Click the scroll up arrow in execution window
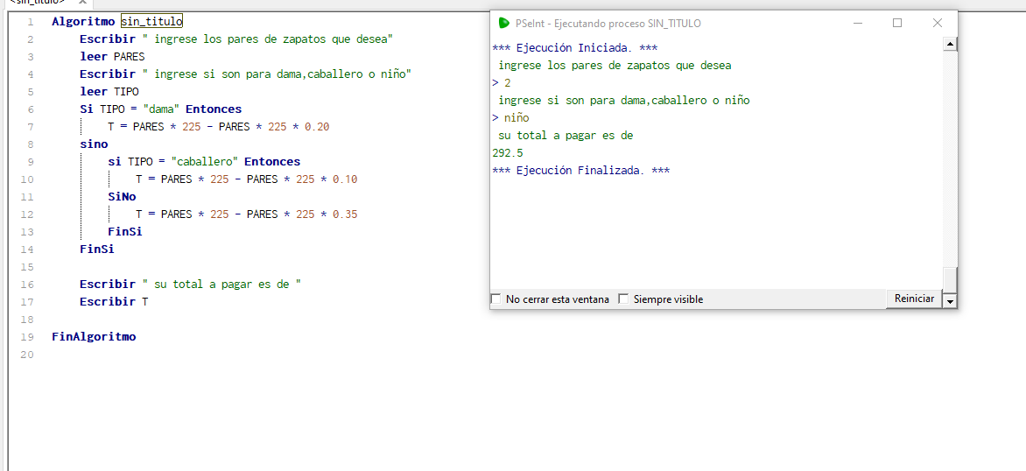 click(x=950, y=44)
